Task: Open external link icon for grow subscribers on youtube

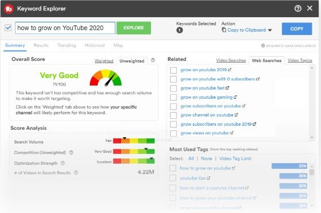Action: [243, 106]
